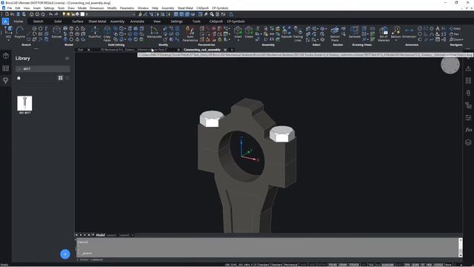Click the command line input field
The height and width of the screenshot is (267, 474).
267,260
